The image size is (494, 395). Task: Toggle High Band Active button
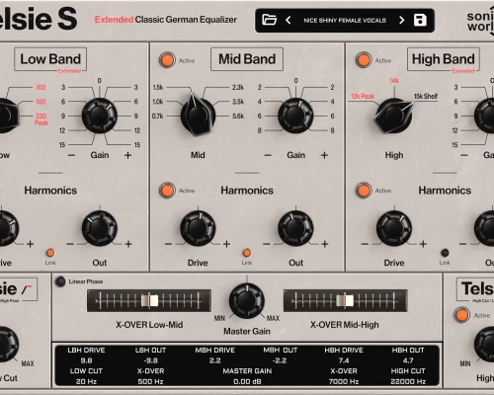pyautogui.click(x=364, y=60)
